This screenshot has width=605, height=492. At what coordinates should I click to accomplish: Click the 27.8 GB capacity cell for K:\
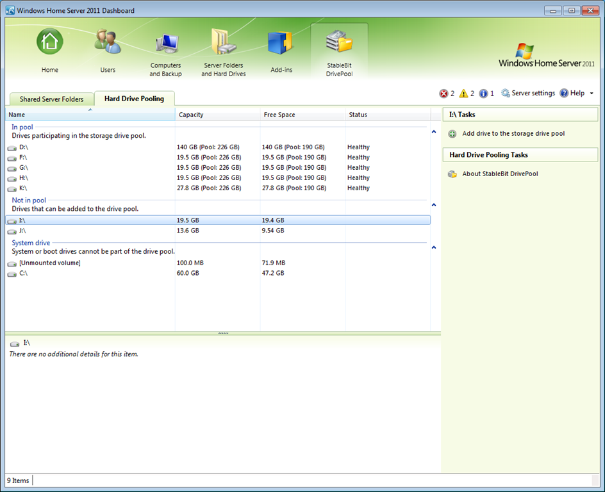[209, 188]
